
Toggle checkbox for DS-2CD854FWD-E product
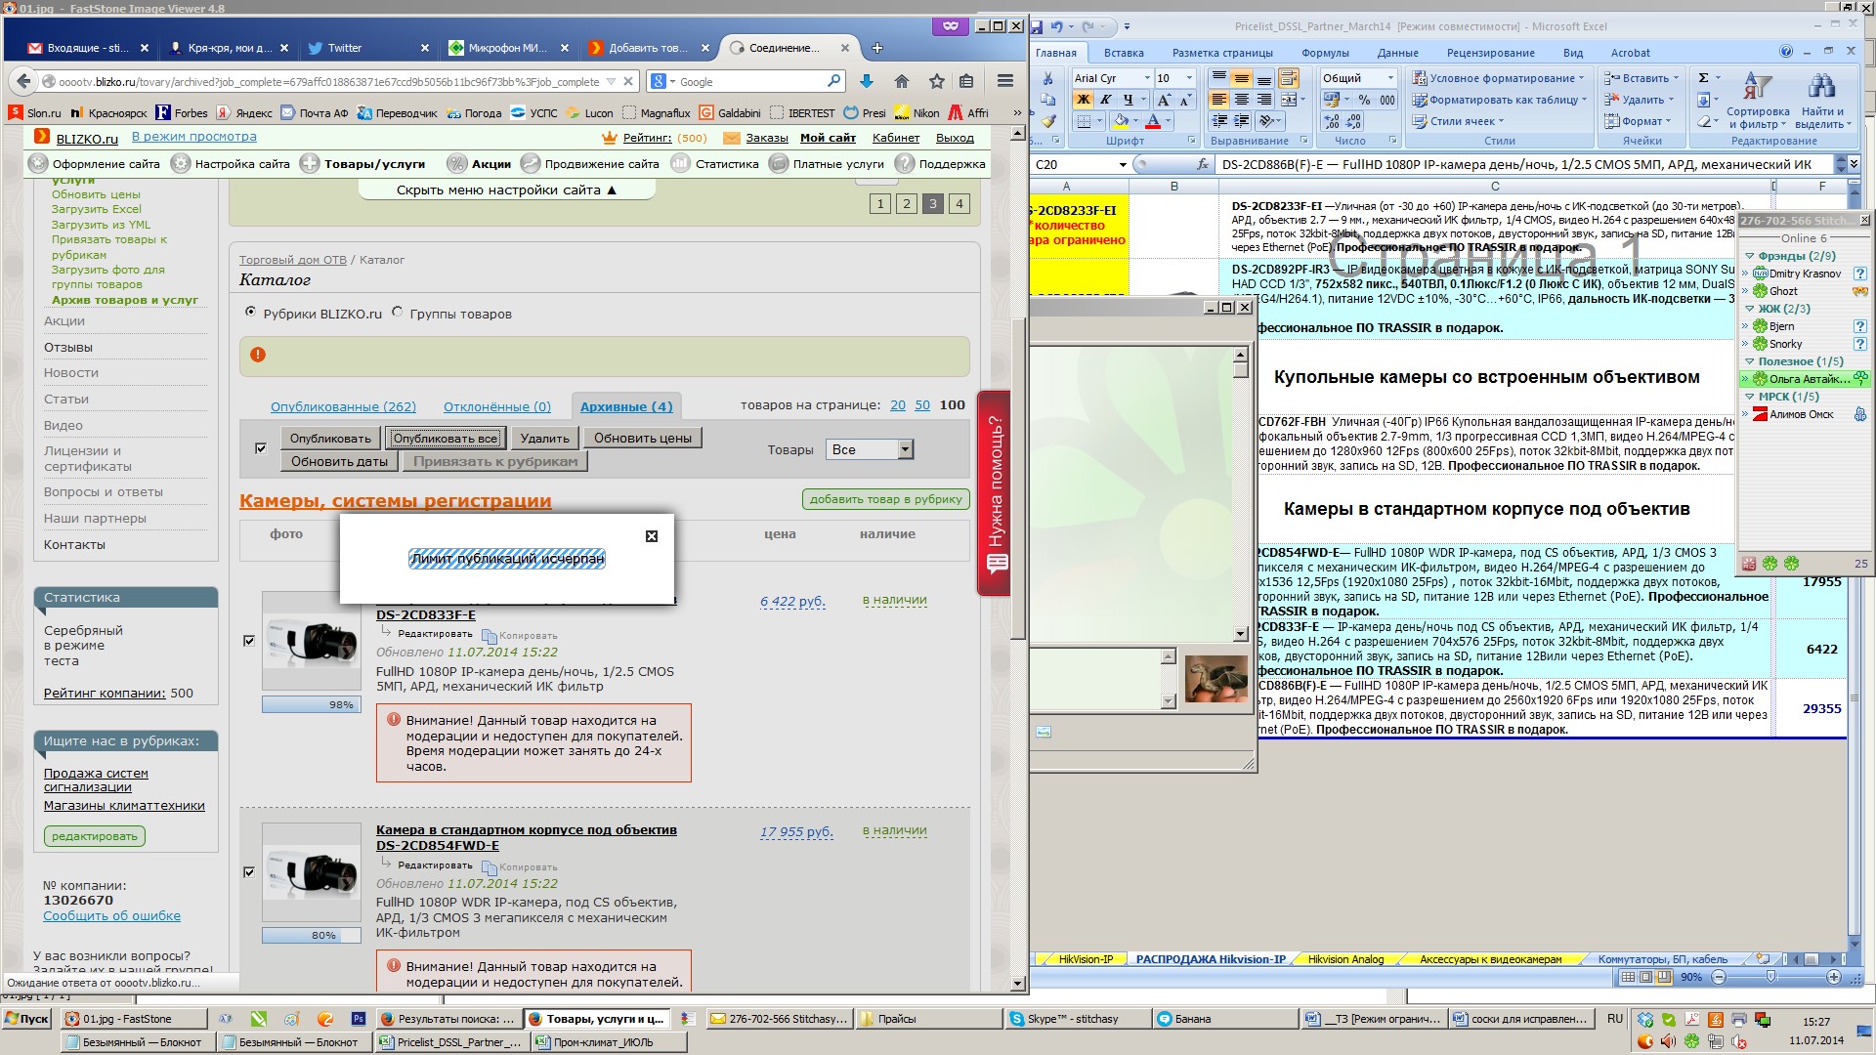point(249,872)
